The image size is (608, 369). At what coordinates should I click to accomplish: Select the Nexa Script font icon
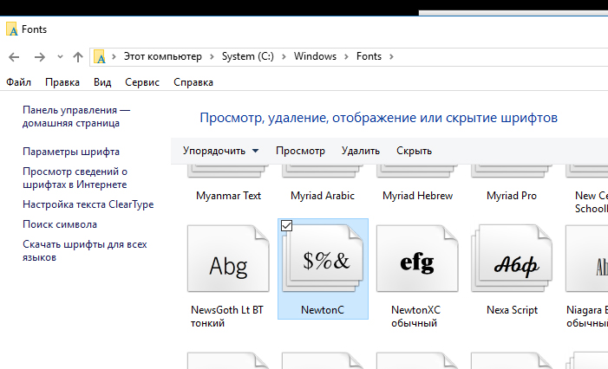click(512, 259)
